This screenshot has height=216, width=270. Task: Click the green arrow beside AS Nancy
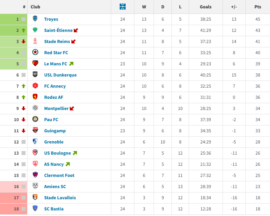pos(67,164)
